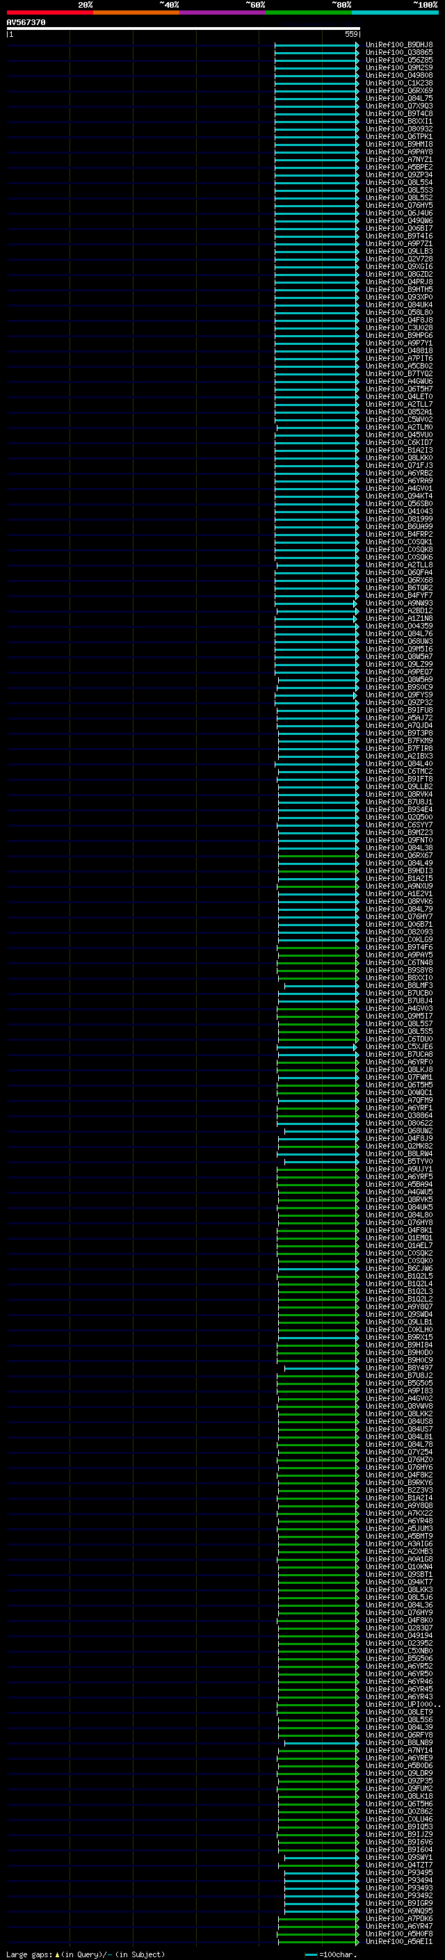Select hit label UniRef100_B8XXI1
445x1960 pixels.
399,121
